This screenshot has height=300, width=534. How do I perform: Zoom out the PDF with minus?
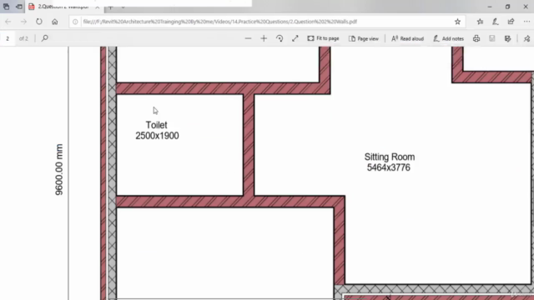(248, 38)
